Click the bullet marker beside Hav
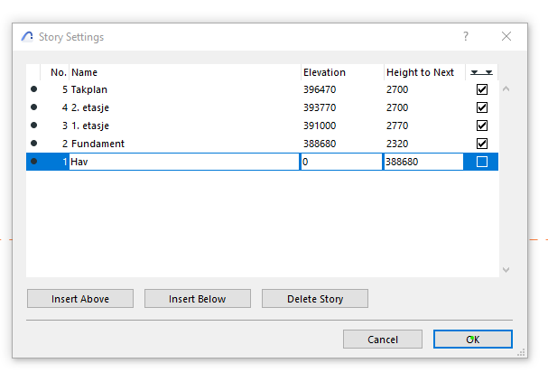548x391 pixels. pos(34,162)
